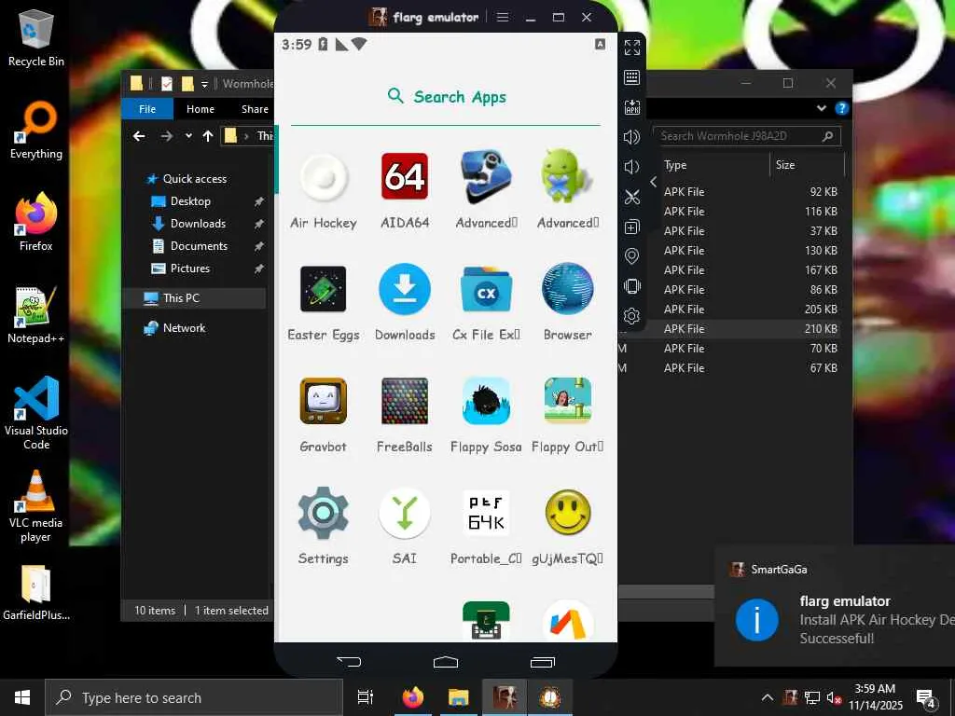
Task: Click the emulator fullscreen icon
Action: 632,48
